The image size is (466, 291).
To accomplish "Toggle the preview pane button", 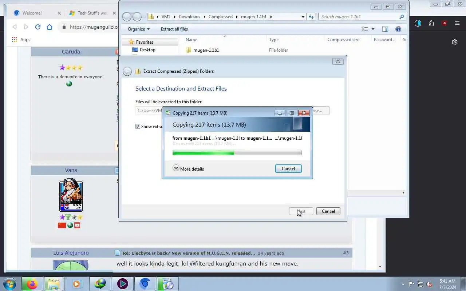I will (x=385, y=29).
